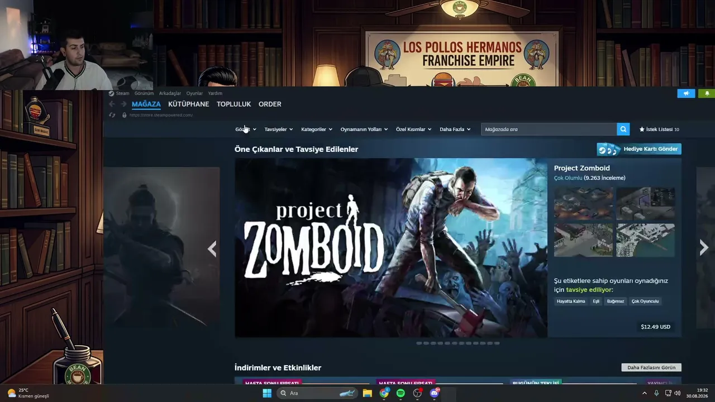The width and height of the screenshot is (715, 402).
Task: Expand the Kategoriler dropdown
Action: [317, 129]
